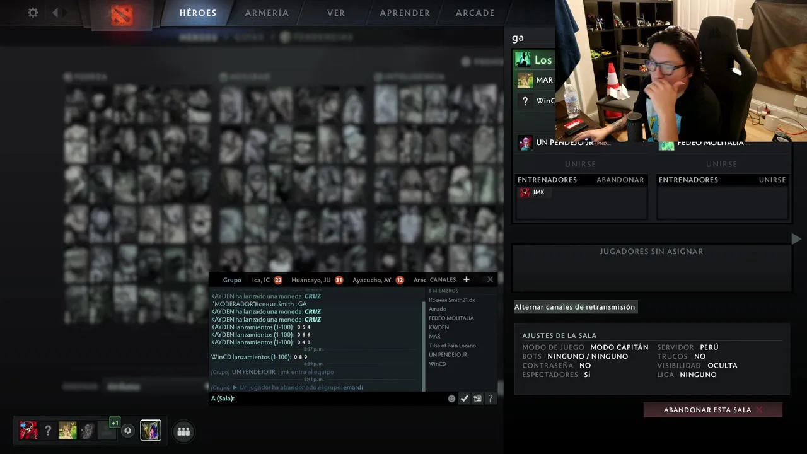Click the checkmark icon in chat bar

point(464,399)
